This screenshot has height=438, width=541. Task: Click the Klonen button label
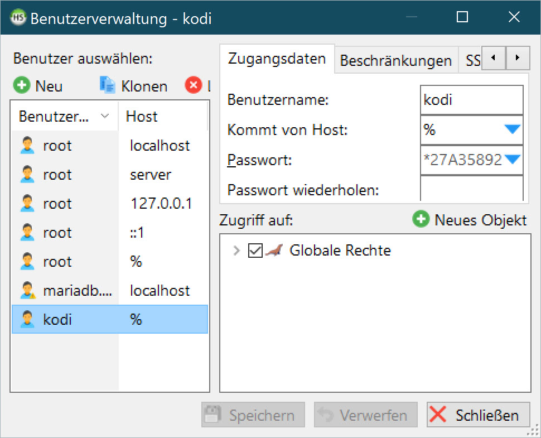(x=144, y=86)
